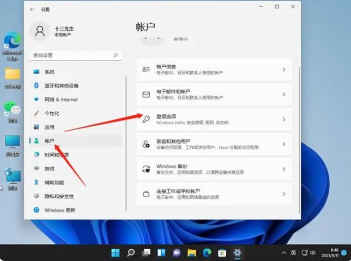Open Windows 备份 settings card

[x=214, y=169]
